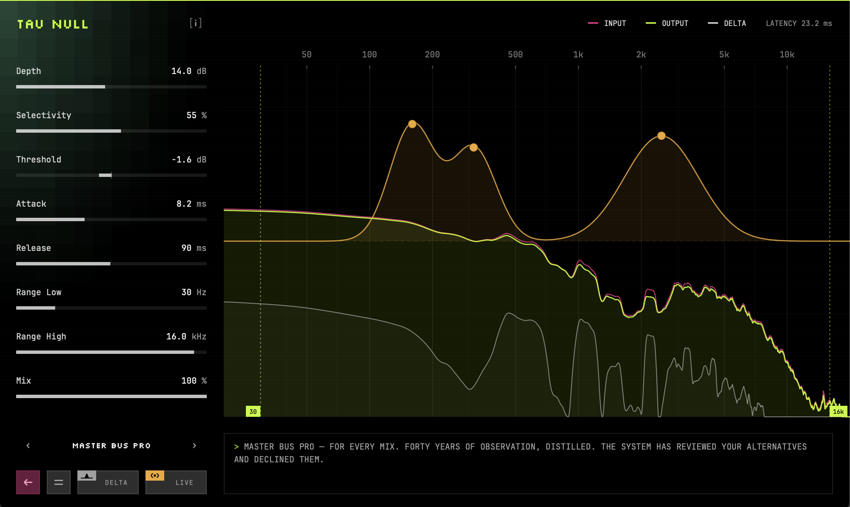Click the Selectivity value 55 %
Image resolution: width=850 pixels, height=507 pixels.
click(197, 115)
